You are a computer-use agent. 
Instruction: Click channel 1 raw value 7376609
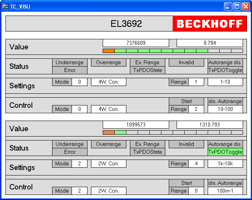[136, 43]
